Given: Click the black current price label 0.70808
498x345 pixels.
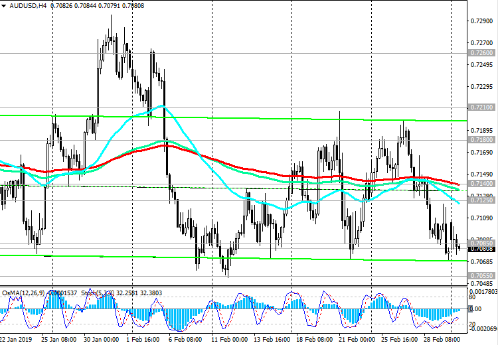Looking at the screenshot, I should pyautogui.click(x=481, y=249).
